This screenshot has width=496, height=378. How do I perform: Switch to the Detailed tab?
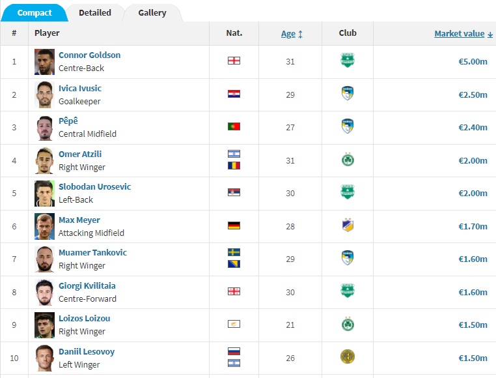pyautogui.click(x=95, y=12)
